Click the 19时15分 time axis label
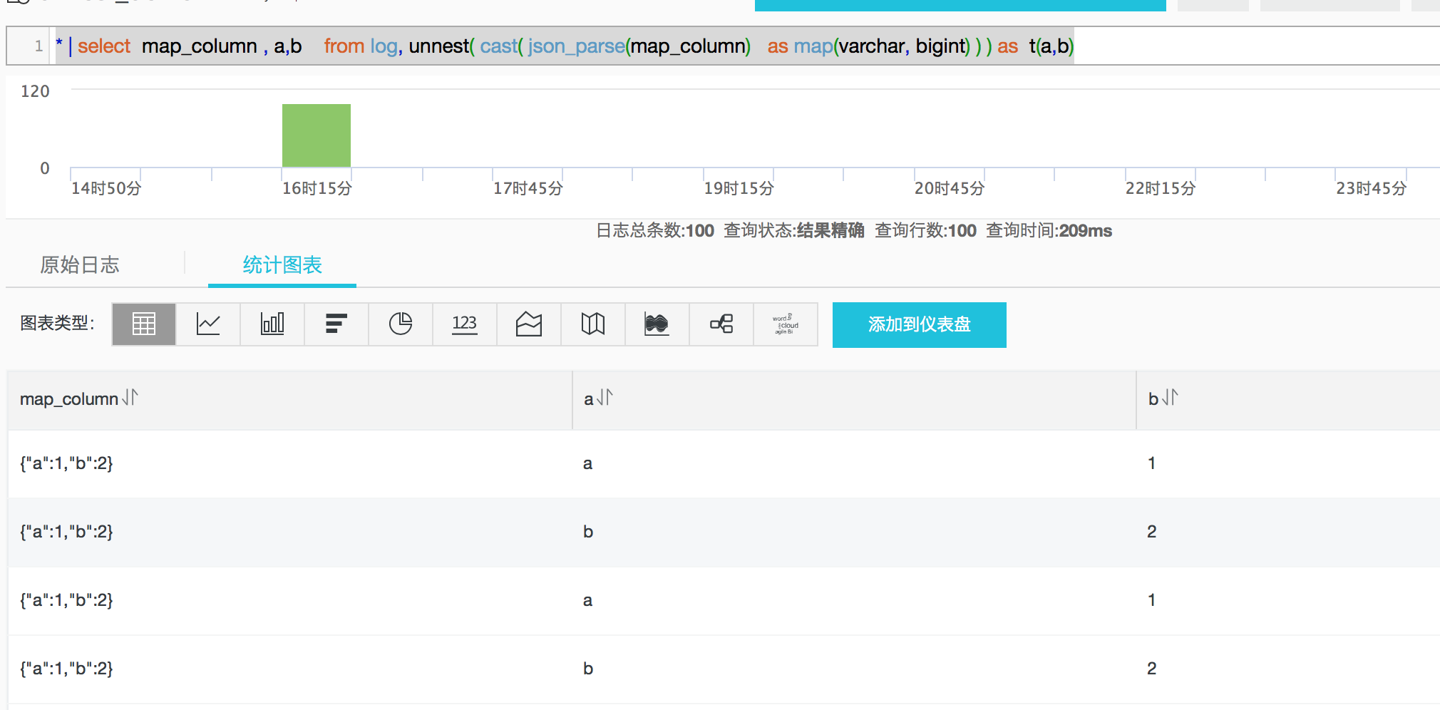 click(739, 188)
